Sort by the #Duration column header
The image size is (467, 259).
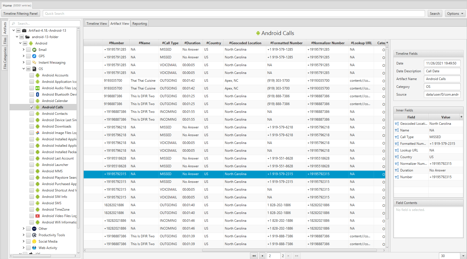click(192, 43)
